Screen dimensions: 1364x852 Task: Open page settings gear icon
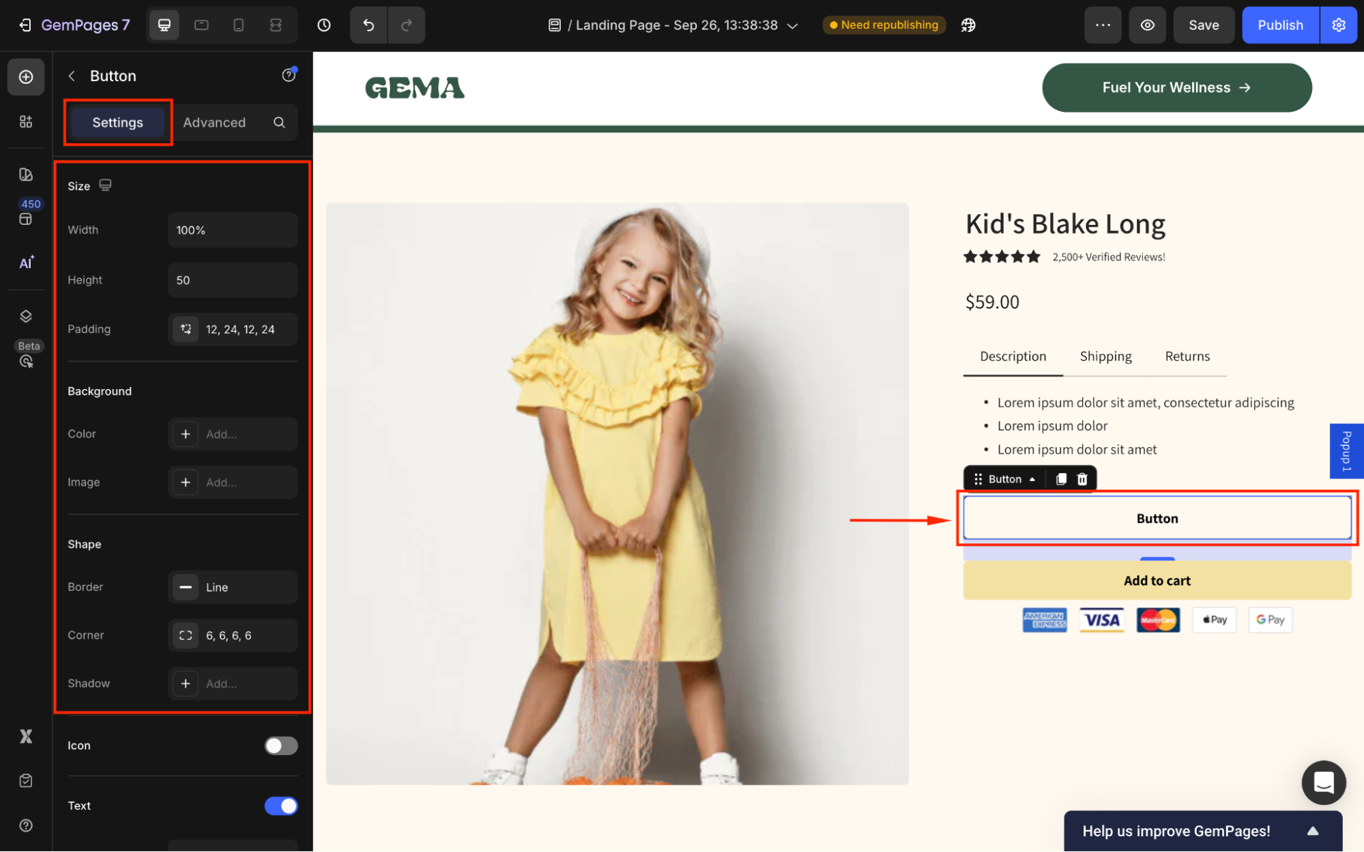point(1339,25)
